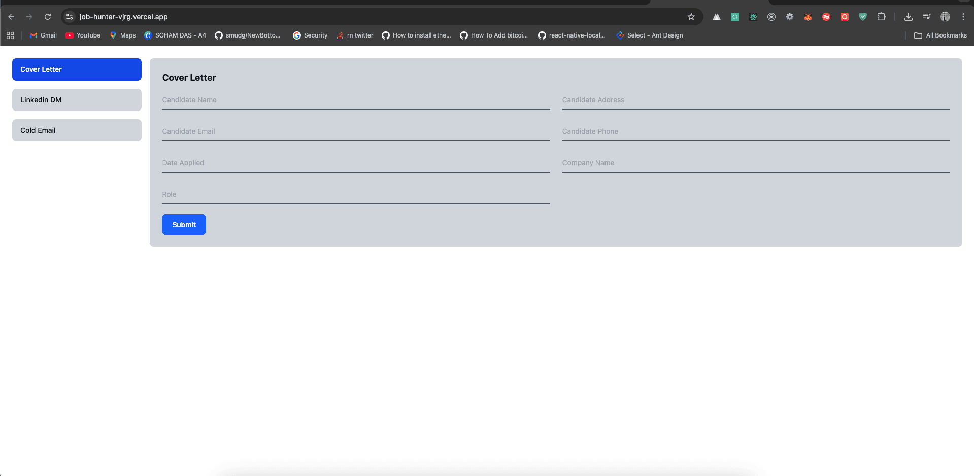This screenshot has width=974, height=476.
Task: Select the Cover Letter sidebar tab
Action: click(x=77, y=69)
